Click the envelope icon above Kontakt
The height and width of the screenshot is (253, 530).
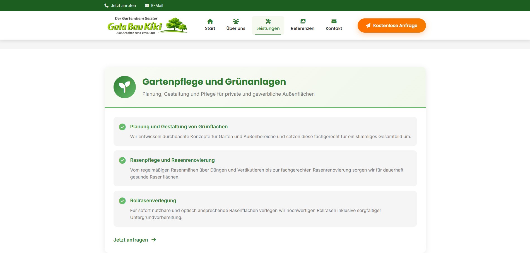(334, 21)
